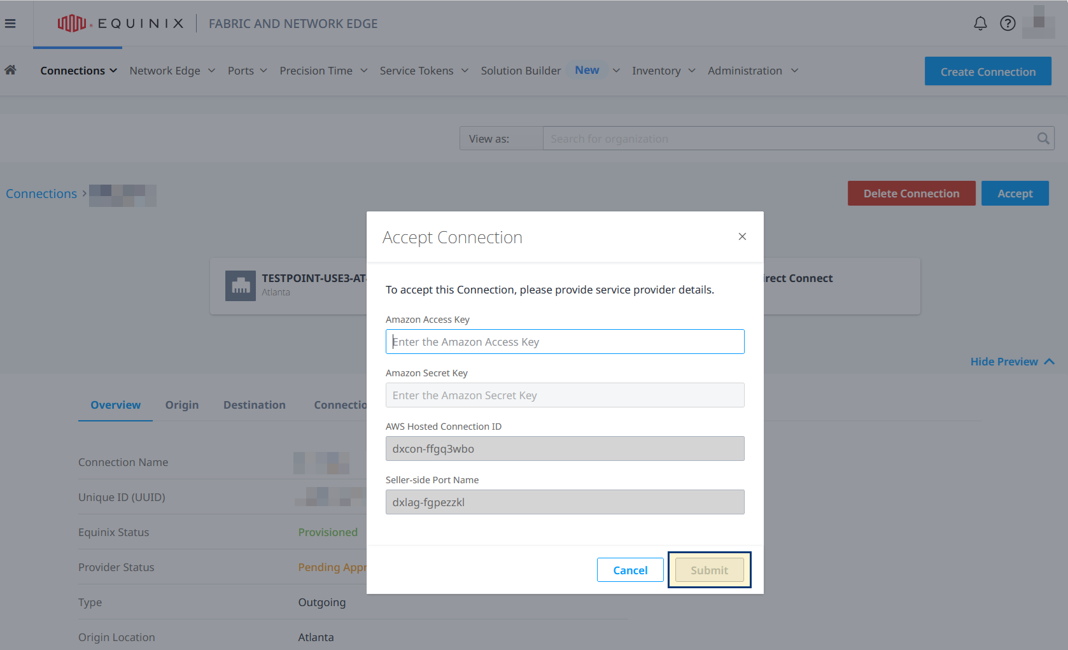Click the Accept button
1068x650 pixels.
click(1015, 193)
